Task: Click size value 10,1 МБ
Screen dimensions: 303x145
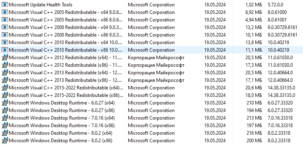Action: pos(254,35)
